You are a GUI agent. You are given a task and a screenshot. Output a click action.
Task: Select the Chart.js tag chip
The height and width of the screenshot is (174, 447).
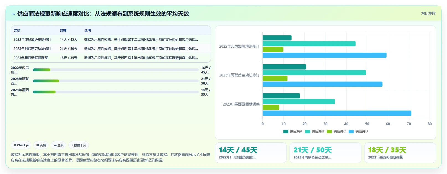coord(21,145)
